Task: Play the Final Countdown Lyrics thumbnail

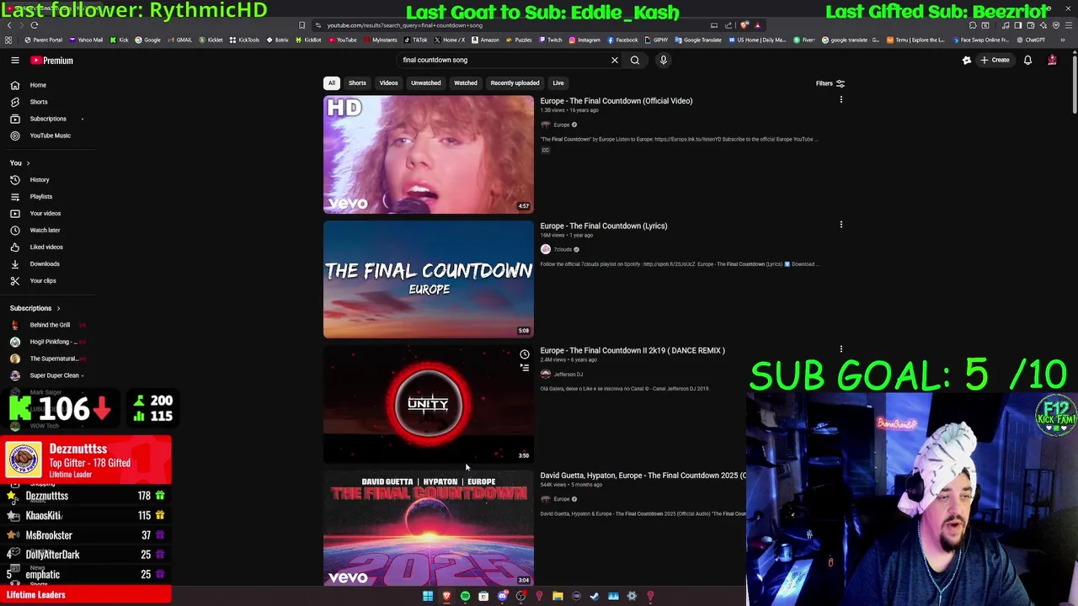Action: coord(429,279)
